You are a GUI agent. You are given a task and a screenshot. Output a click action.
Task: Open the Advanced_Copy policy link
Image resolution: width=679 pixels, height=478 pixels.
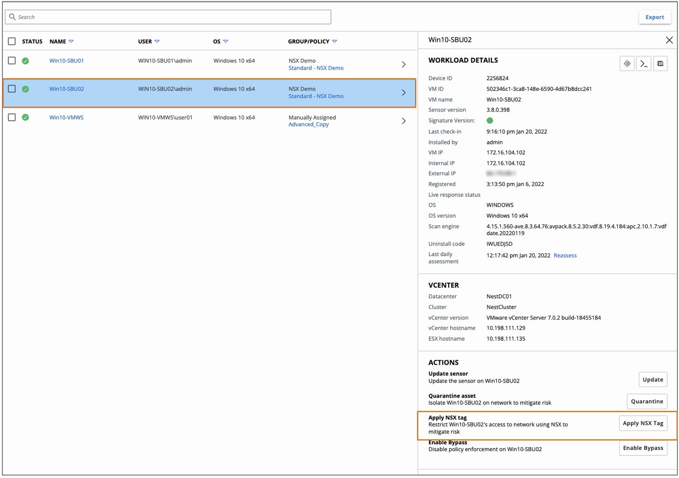pos(308,124)
